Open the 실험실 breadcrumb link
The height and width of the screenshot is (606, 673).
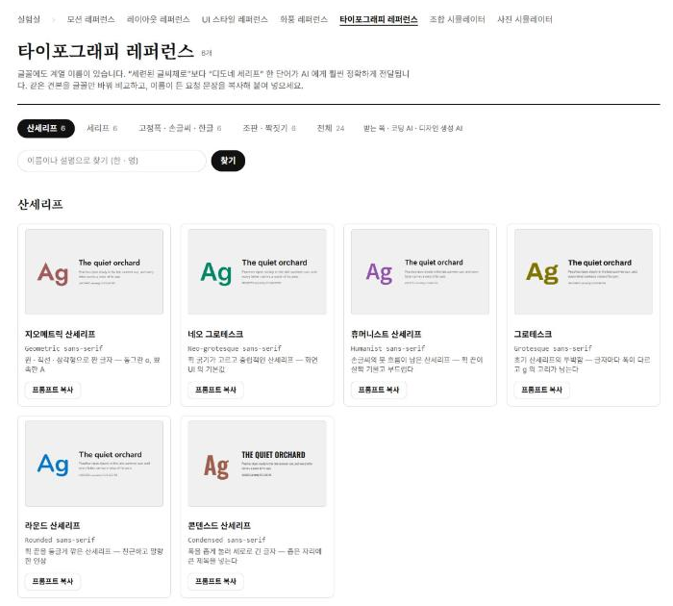29,19
